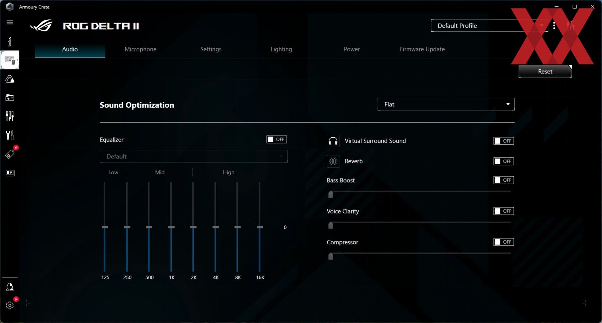Open the Settings tab

(x=211, y=49)
